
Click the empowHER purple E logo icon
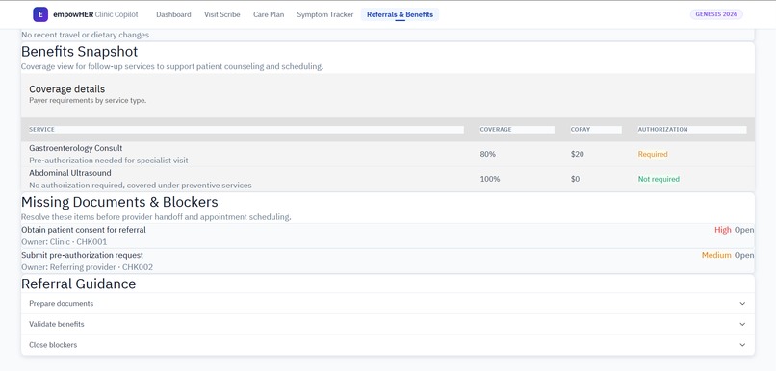[40, 14]
